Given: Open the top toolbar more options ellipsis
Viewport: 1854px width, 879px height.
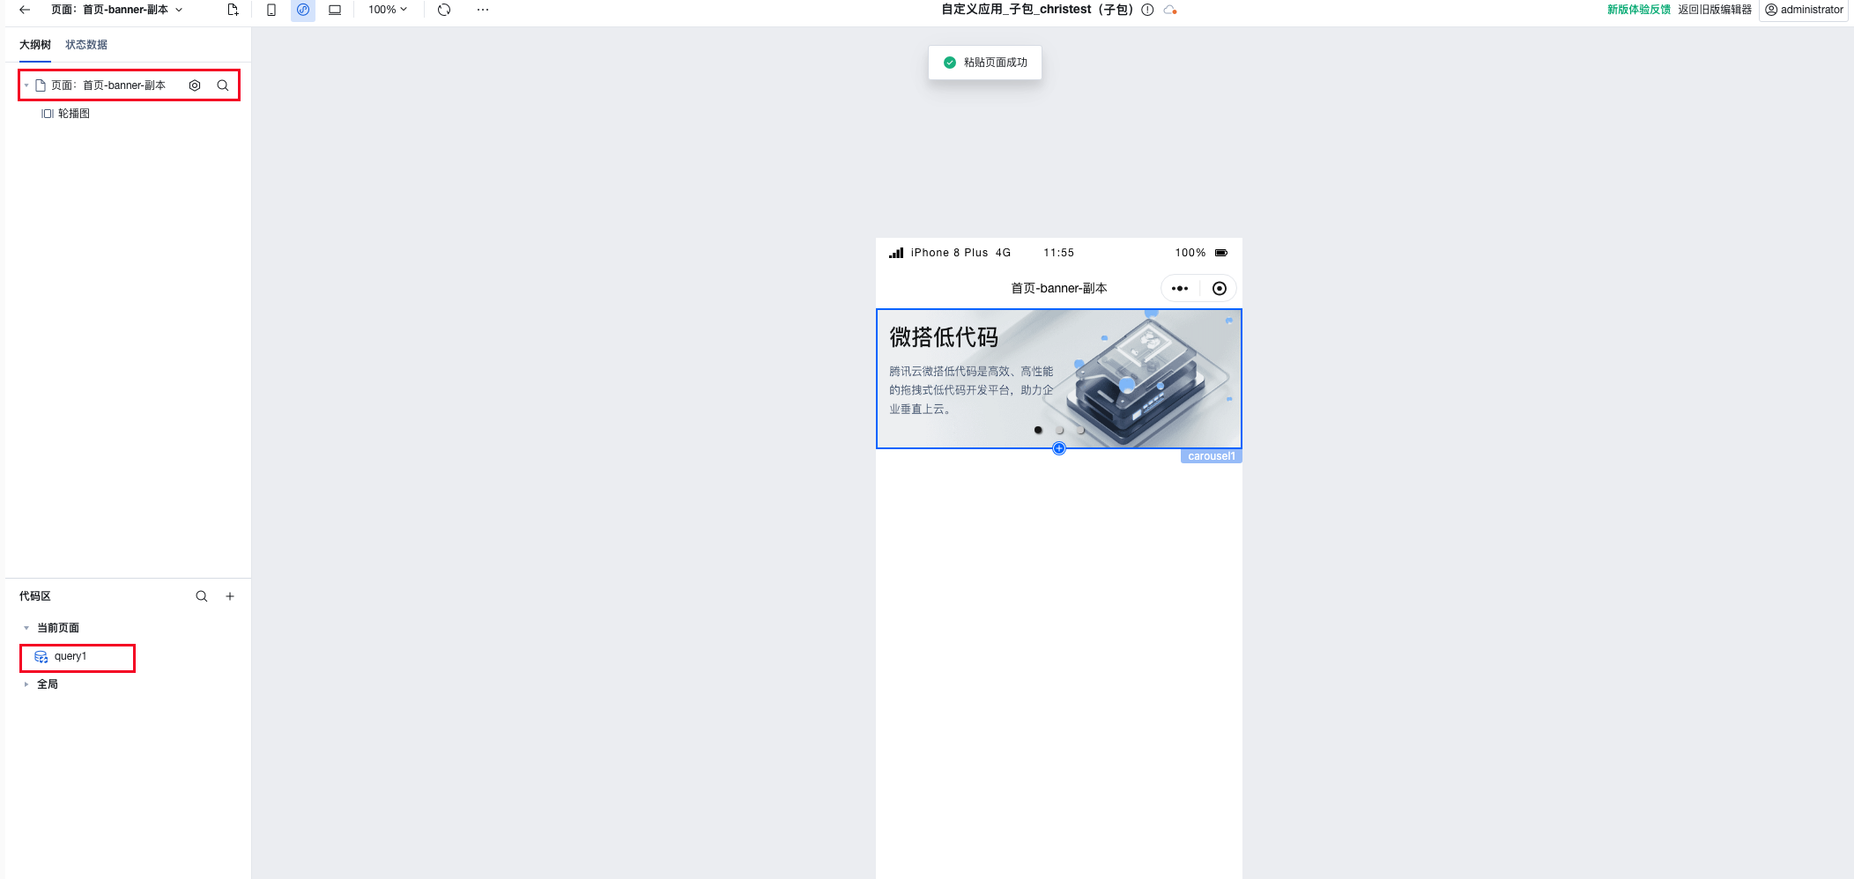Looking at the screenshot, I should (483, 10).
